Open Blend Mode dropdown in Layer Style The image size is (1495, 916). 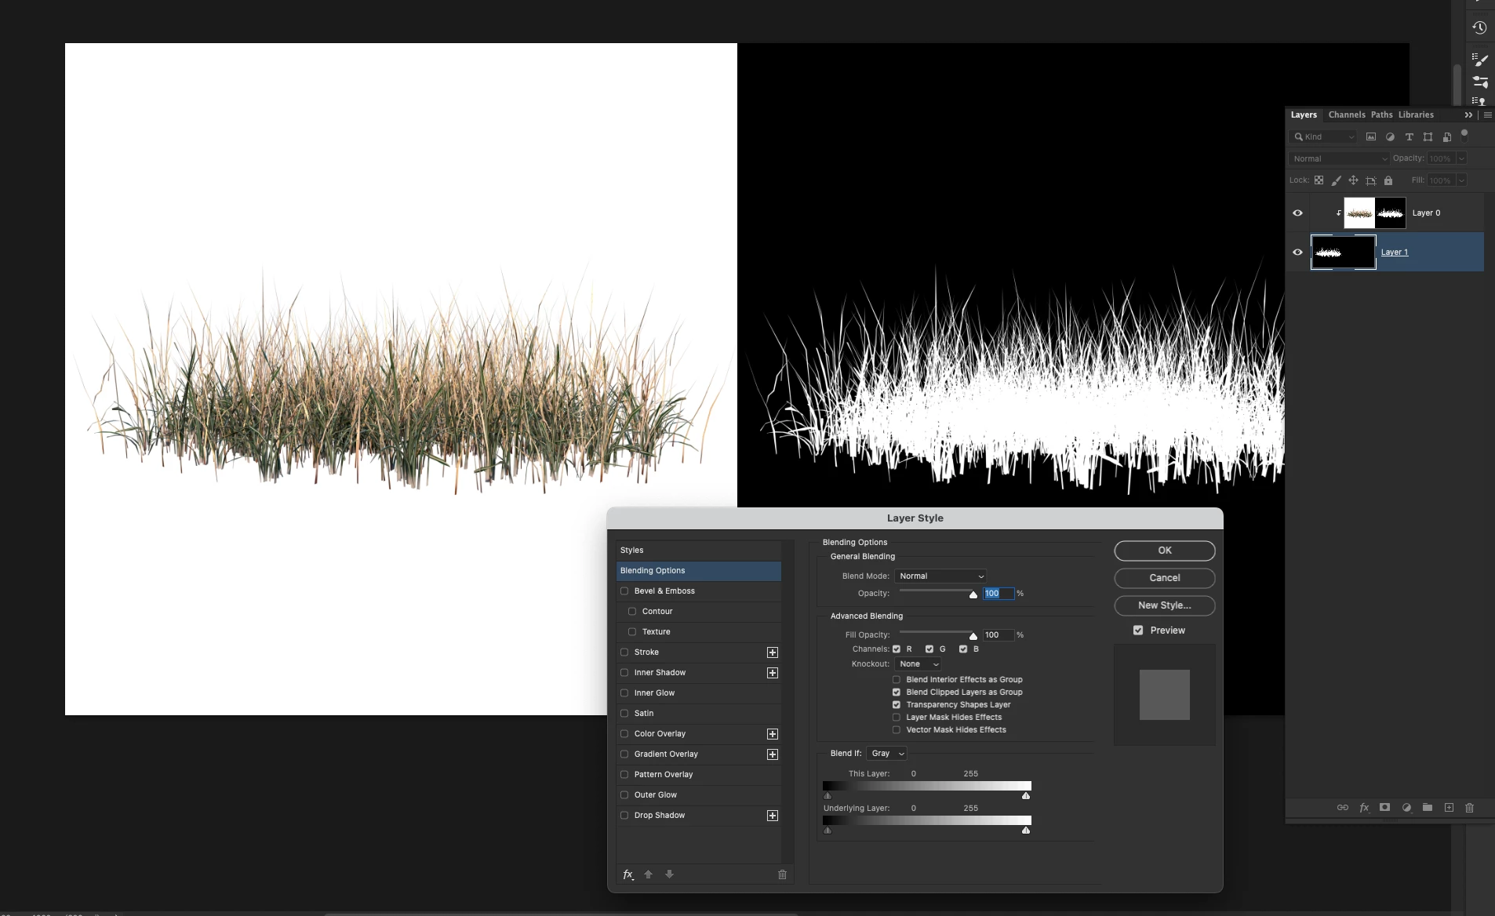pos(940,576)
